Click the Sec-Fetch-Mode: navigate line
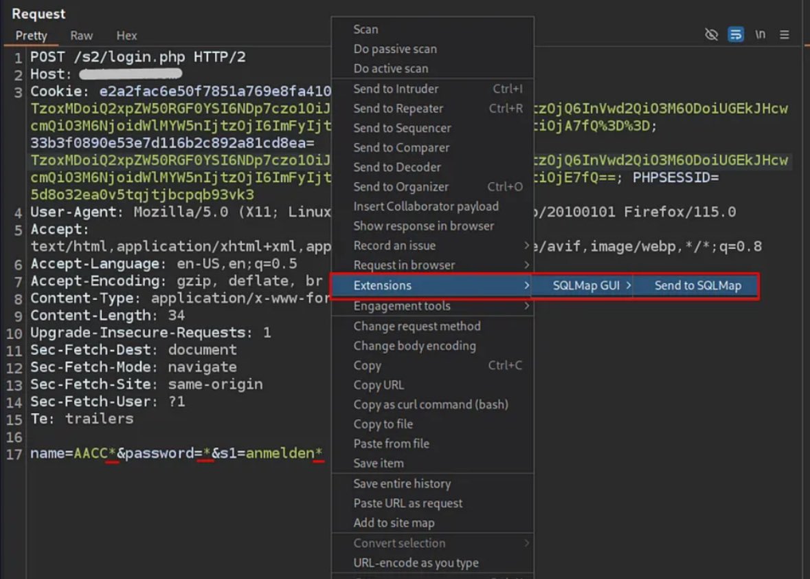The width and height of the screenshot is (810, 579). click(x=133, y=368)
